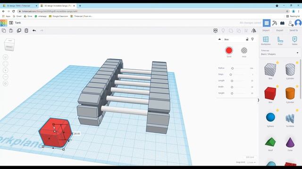Set the selected box to Hole

click(x=244, y=51)
